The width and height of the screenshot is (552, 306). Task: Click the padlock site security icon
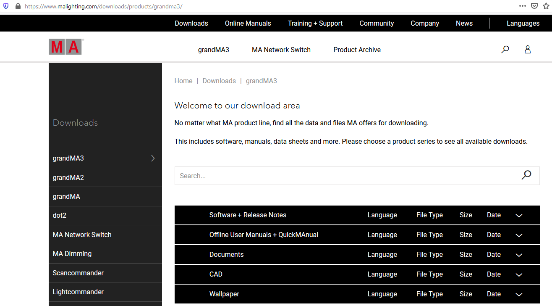point(18,6)
